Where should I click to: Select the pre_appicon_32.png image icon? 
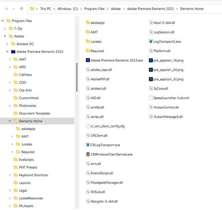tap(151, 79)
